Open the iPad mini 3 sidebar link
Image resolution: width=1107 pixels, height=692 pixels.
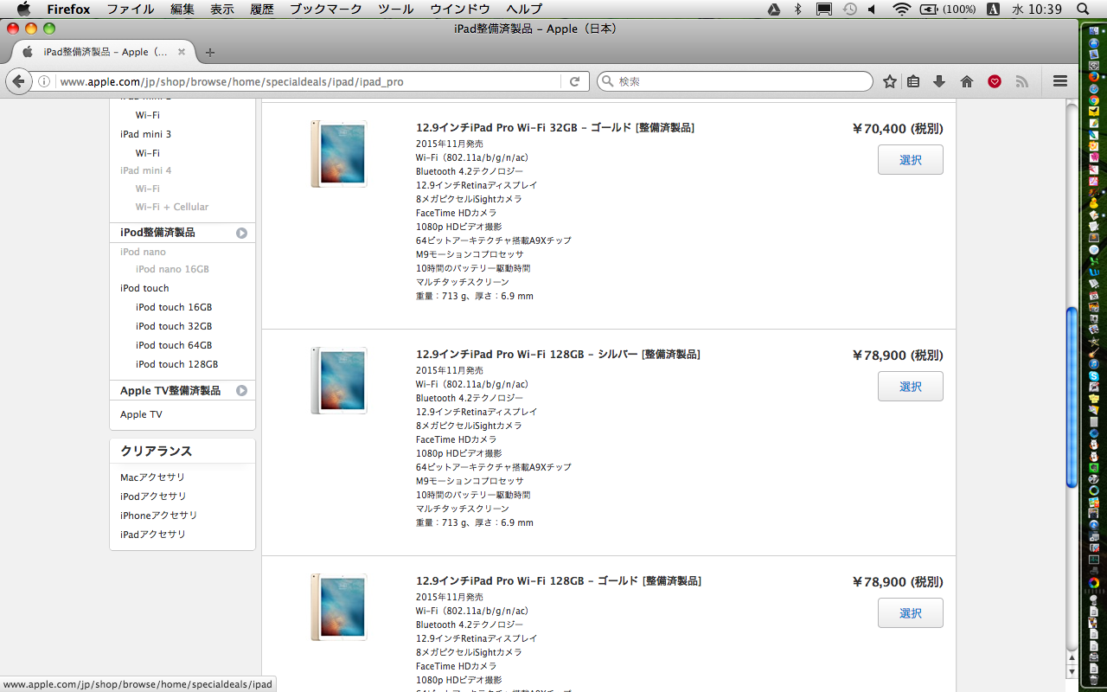[145, 134]
